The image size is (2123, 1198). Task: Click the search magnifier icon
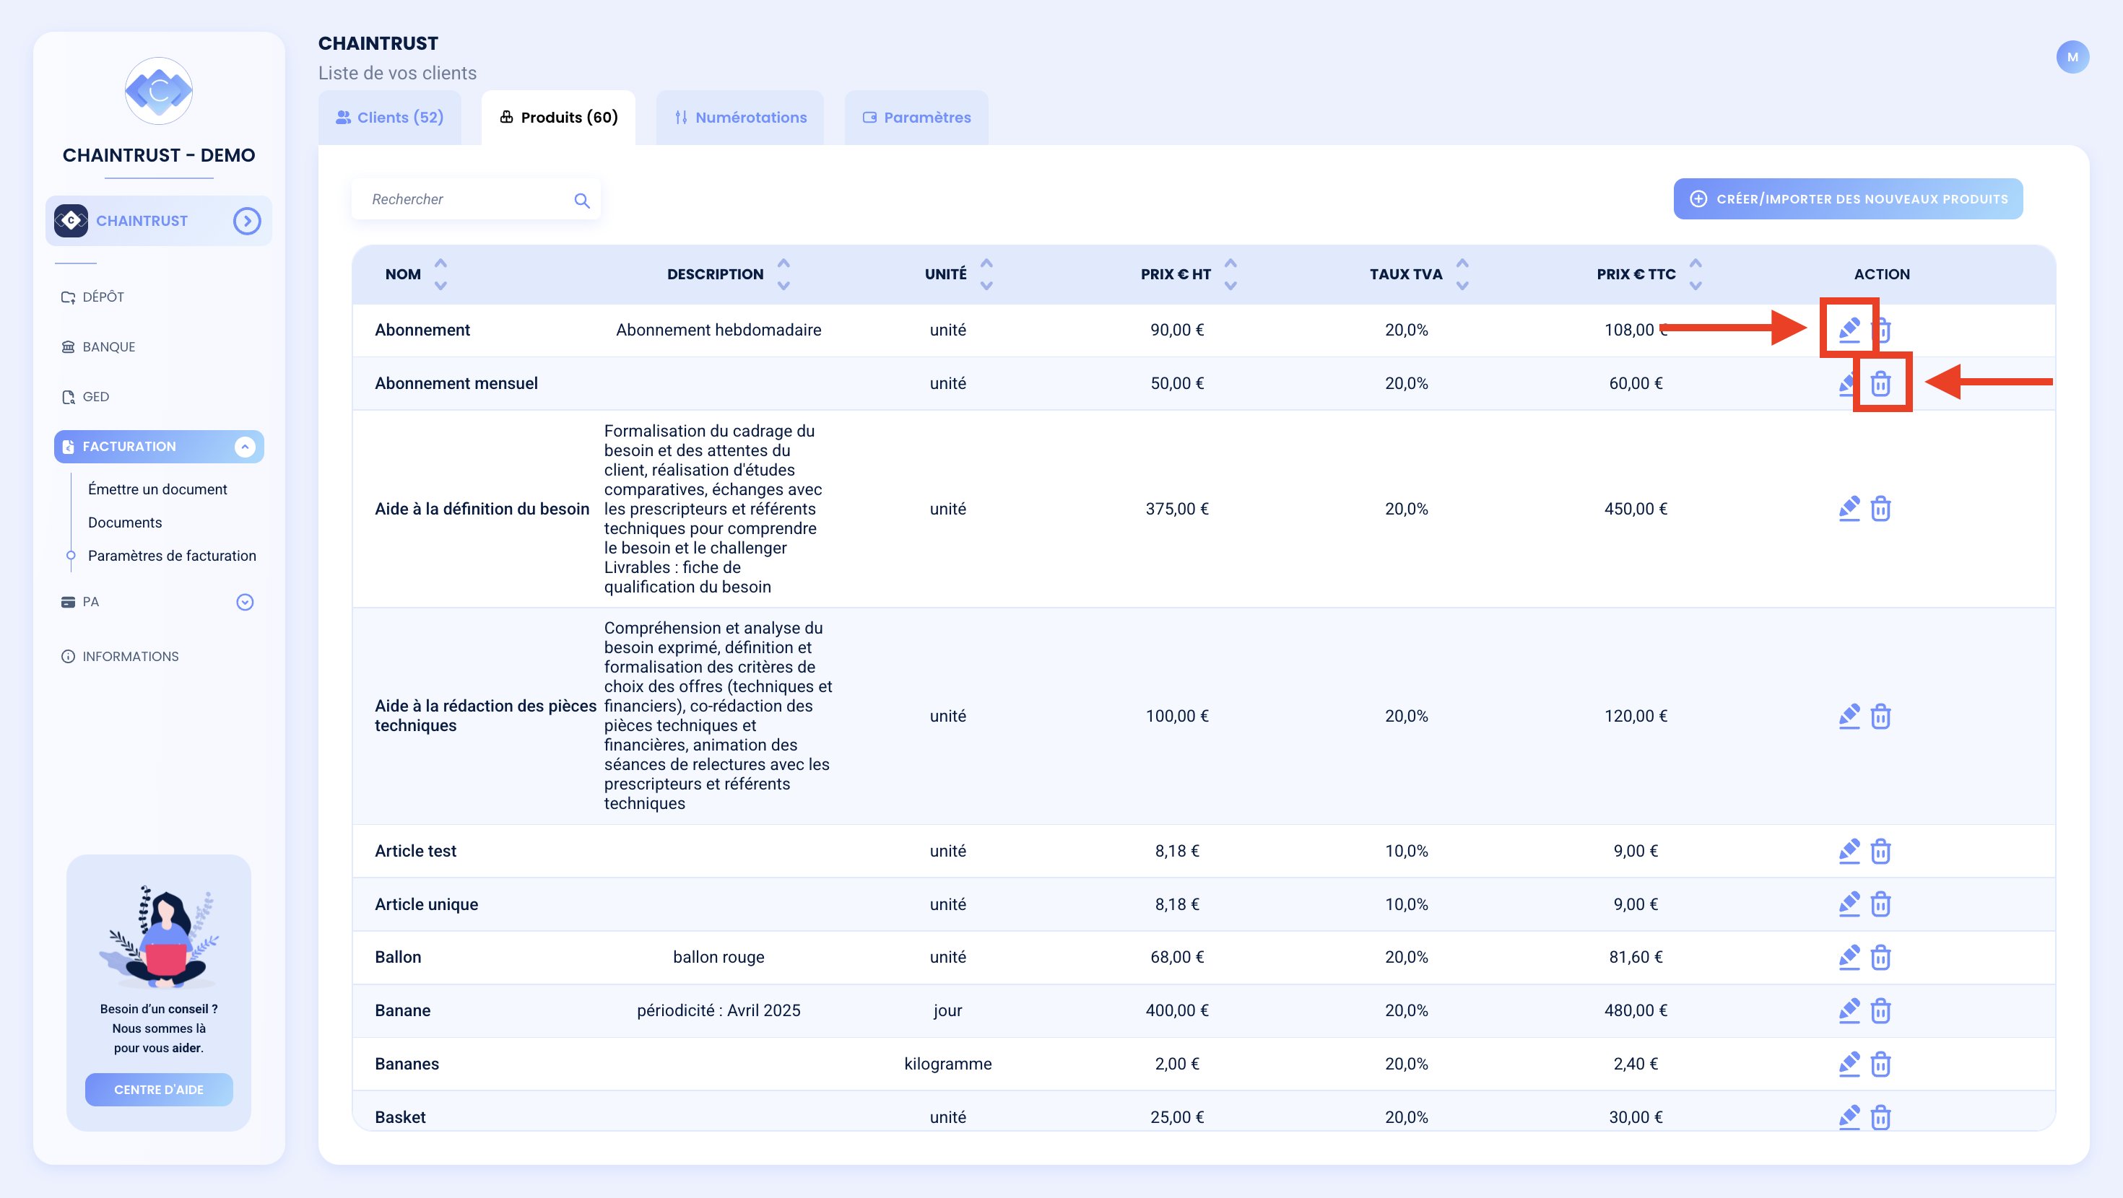click(x=582, y=200)
